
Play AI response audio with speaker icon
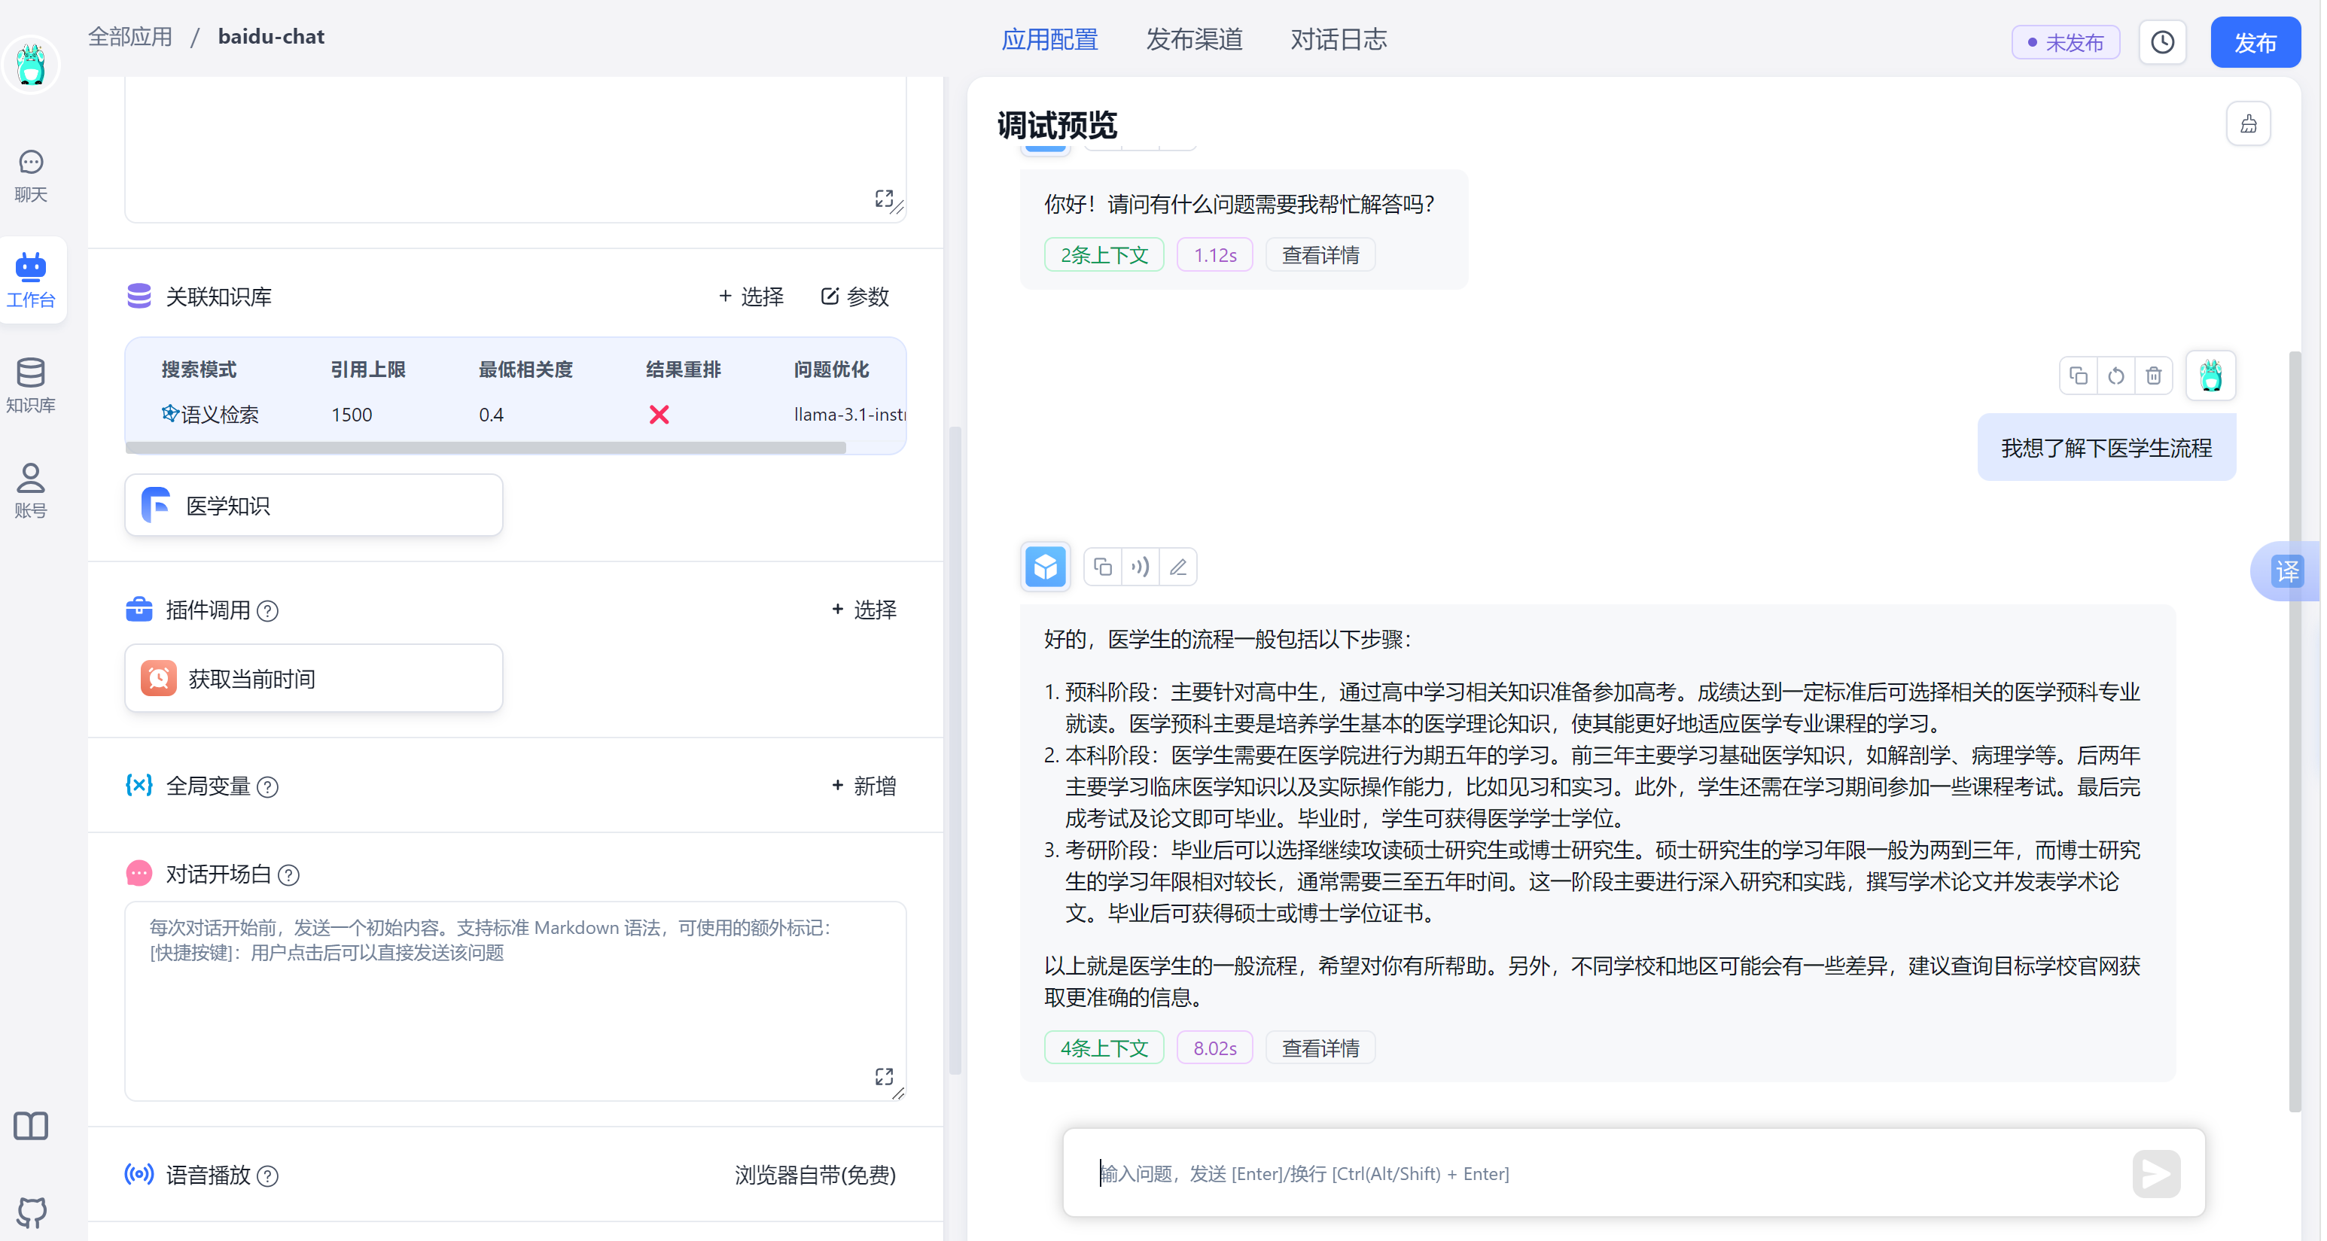pos(1140,567)
